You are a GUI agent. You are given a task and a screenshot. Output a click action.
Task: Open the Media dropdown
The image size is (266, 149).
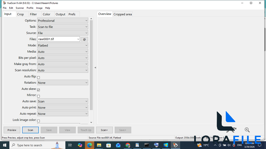pos(63,52)
